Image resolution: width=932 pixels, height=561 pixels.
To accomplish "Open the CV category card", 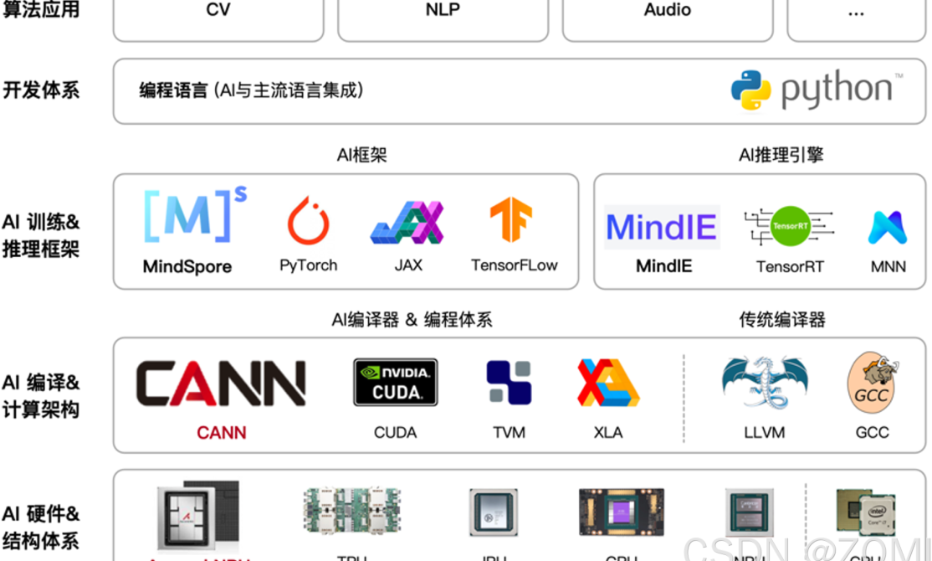I will tap(218, 11).
